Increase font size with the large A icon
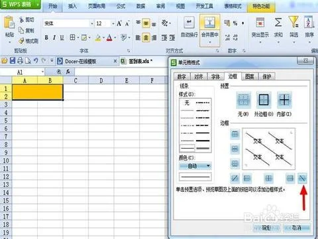Screen dimensions: 318x239 (119, 23)
